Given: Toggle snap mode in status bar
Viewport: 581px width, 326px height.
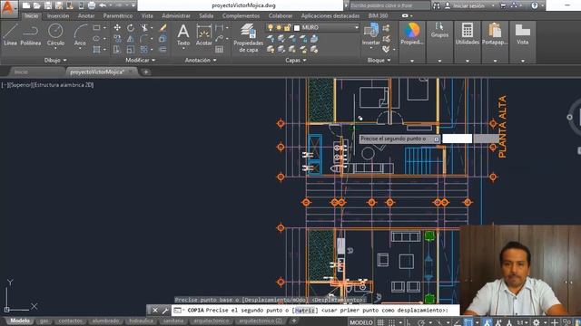Looking at the screenshot, I should click(391, 322).
